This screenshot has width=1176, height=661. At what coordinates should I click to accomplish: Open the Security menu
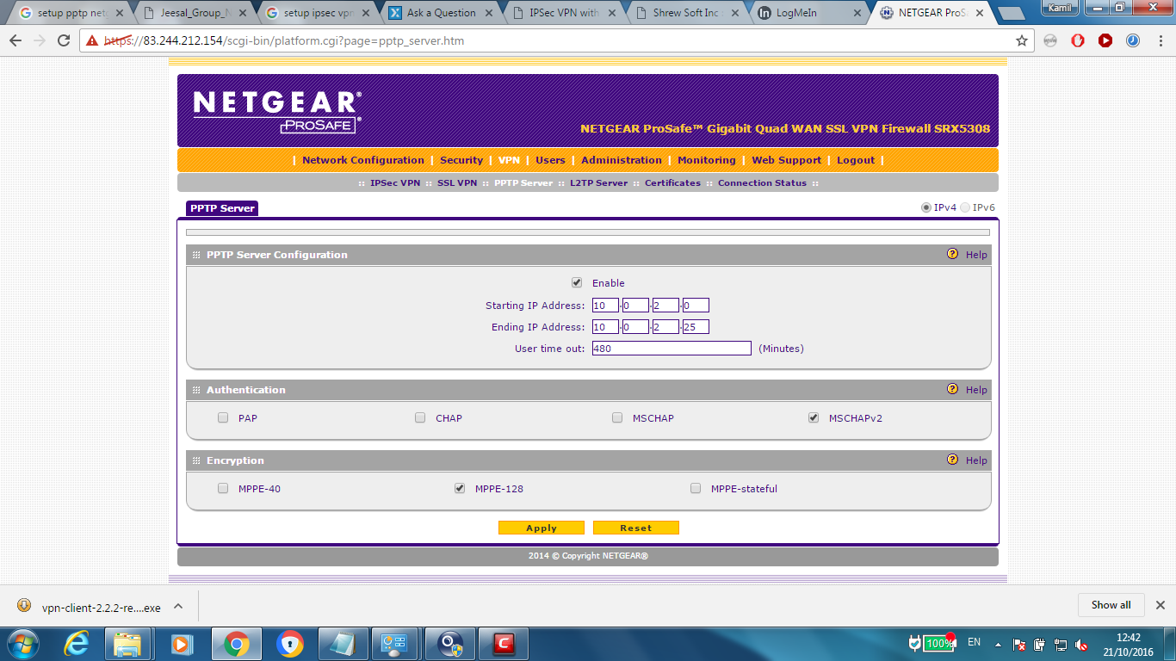(461, 160)
